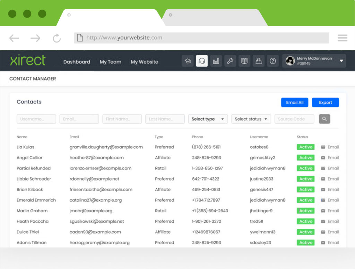355x269 pixels.
Task: Click Merry McDonnovan's profile avatar
Action: [x=290, y=61]
